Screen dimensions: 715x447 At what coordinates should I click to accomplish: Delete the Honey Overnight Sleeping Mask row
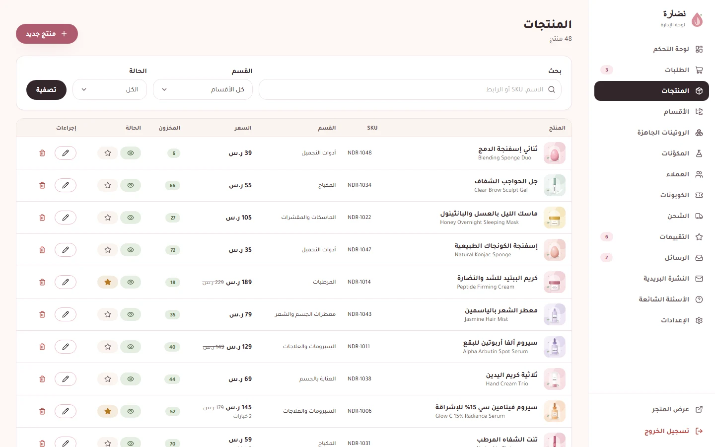tap(42, 218)
